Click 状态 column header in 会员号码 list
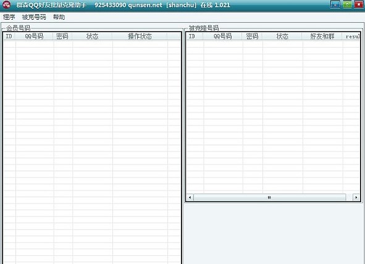Viewport: 365px width, 264px height. click(92, 36)
